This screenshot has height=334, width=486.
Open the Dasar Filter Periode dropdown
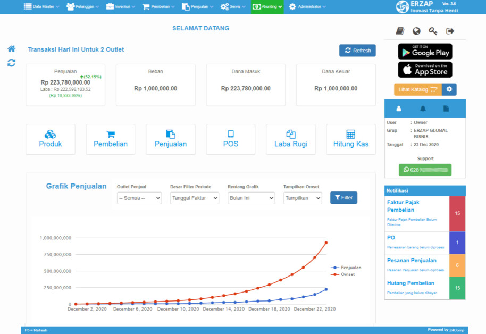click(x=194, y=198)
